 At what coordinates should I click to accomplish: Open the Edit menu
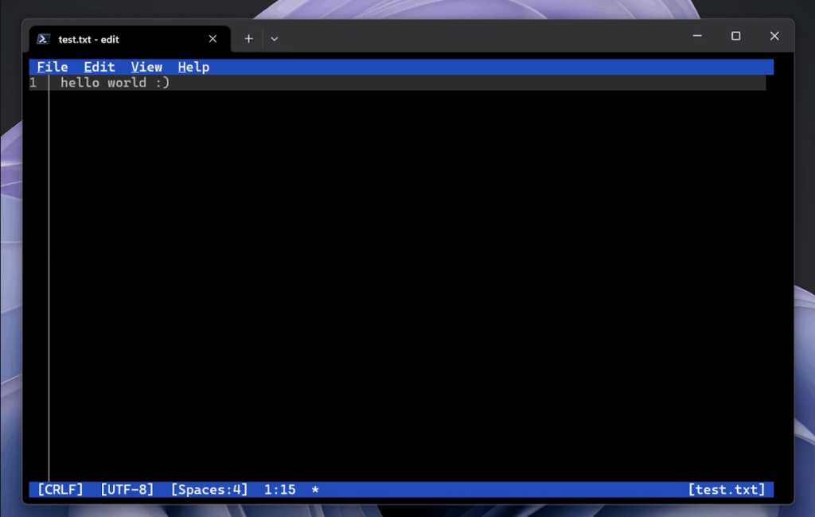point(99,67)
